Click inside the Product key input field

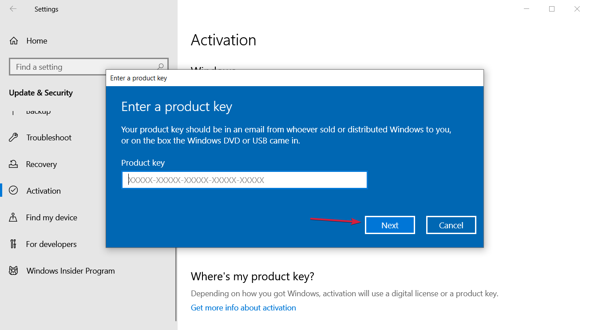pos(244,179)
